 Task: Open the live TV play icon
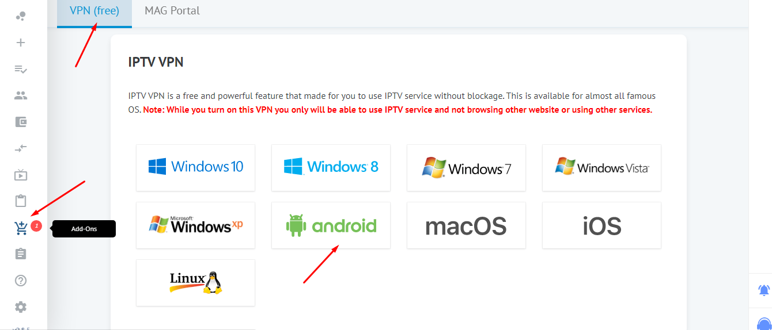[x=21, y=175]
